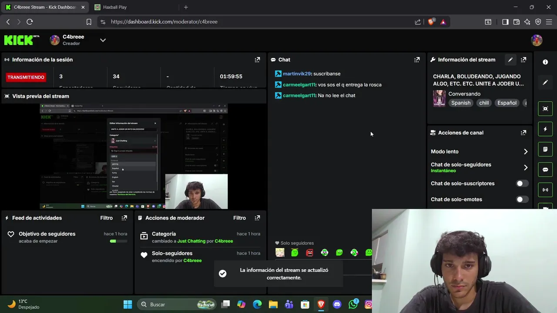This screenshot has height=313, width=557.
Task: Close the Kick Dashboard tab
Action: click(83, 7)
